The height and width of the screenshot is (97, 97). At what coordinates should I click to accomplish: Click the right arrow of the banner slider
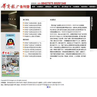(x=95, y=51)
